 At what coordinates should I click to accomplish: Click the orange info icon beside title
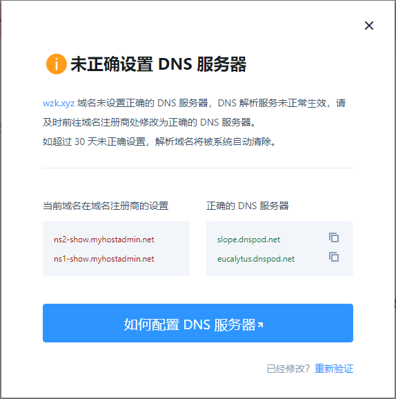pyautogui.click(x=57, y=64)
